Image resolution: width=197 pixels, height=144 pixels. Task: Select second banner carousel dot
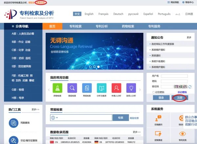pyautogui.click(x=94, y=67)
